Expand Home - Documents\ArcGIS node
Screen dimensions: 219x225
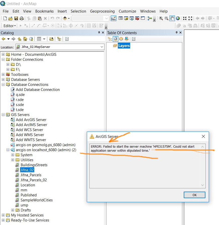point(3,54)
